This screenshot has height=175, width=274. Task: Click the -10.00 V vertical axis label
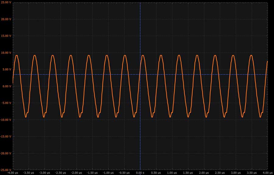[5, 120]
